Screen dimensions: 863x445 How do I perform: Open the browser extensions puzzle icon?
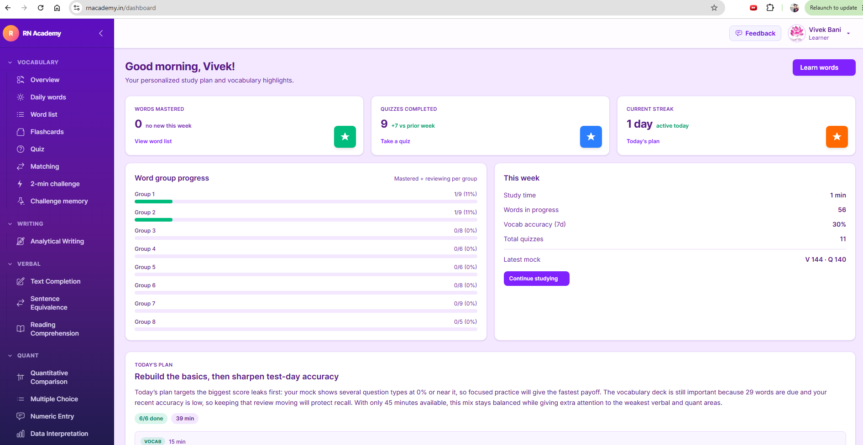[x=770, y=8]
